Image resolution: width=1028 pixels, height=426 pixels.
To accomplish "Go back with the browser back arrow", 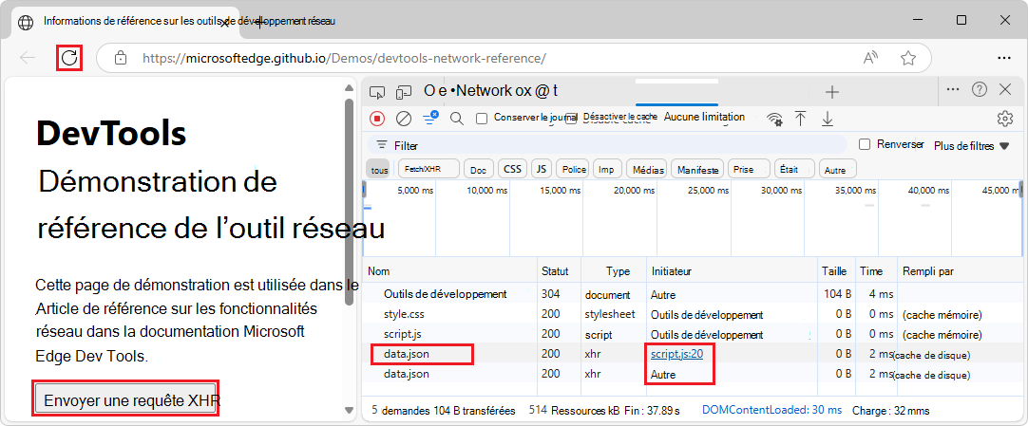I will point(28,58).
